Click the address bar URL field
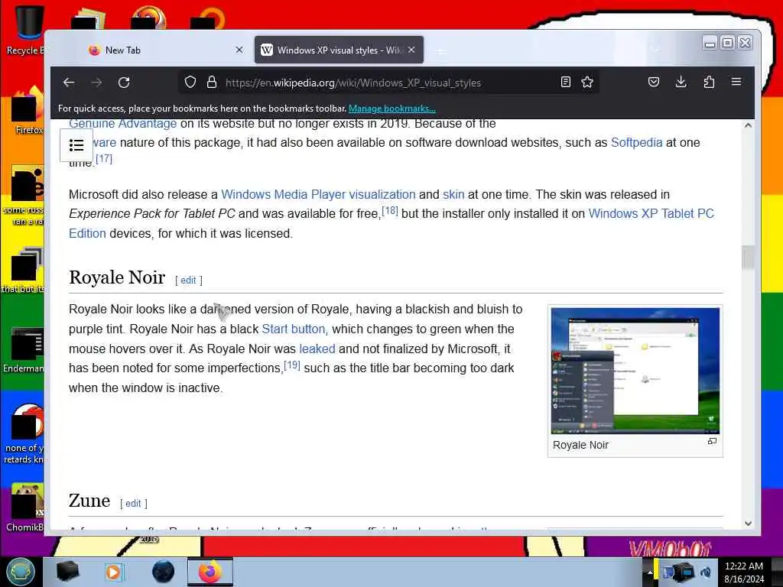This screenshot has width=783, height=587. click(x=388, y=83)
